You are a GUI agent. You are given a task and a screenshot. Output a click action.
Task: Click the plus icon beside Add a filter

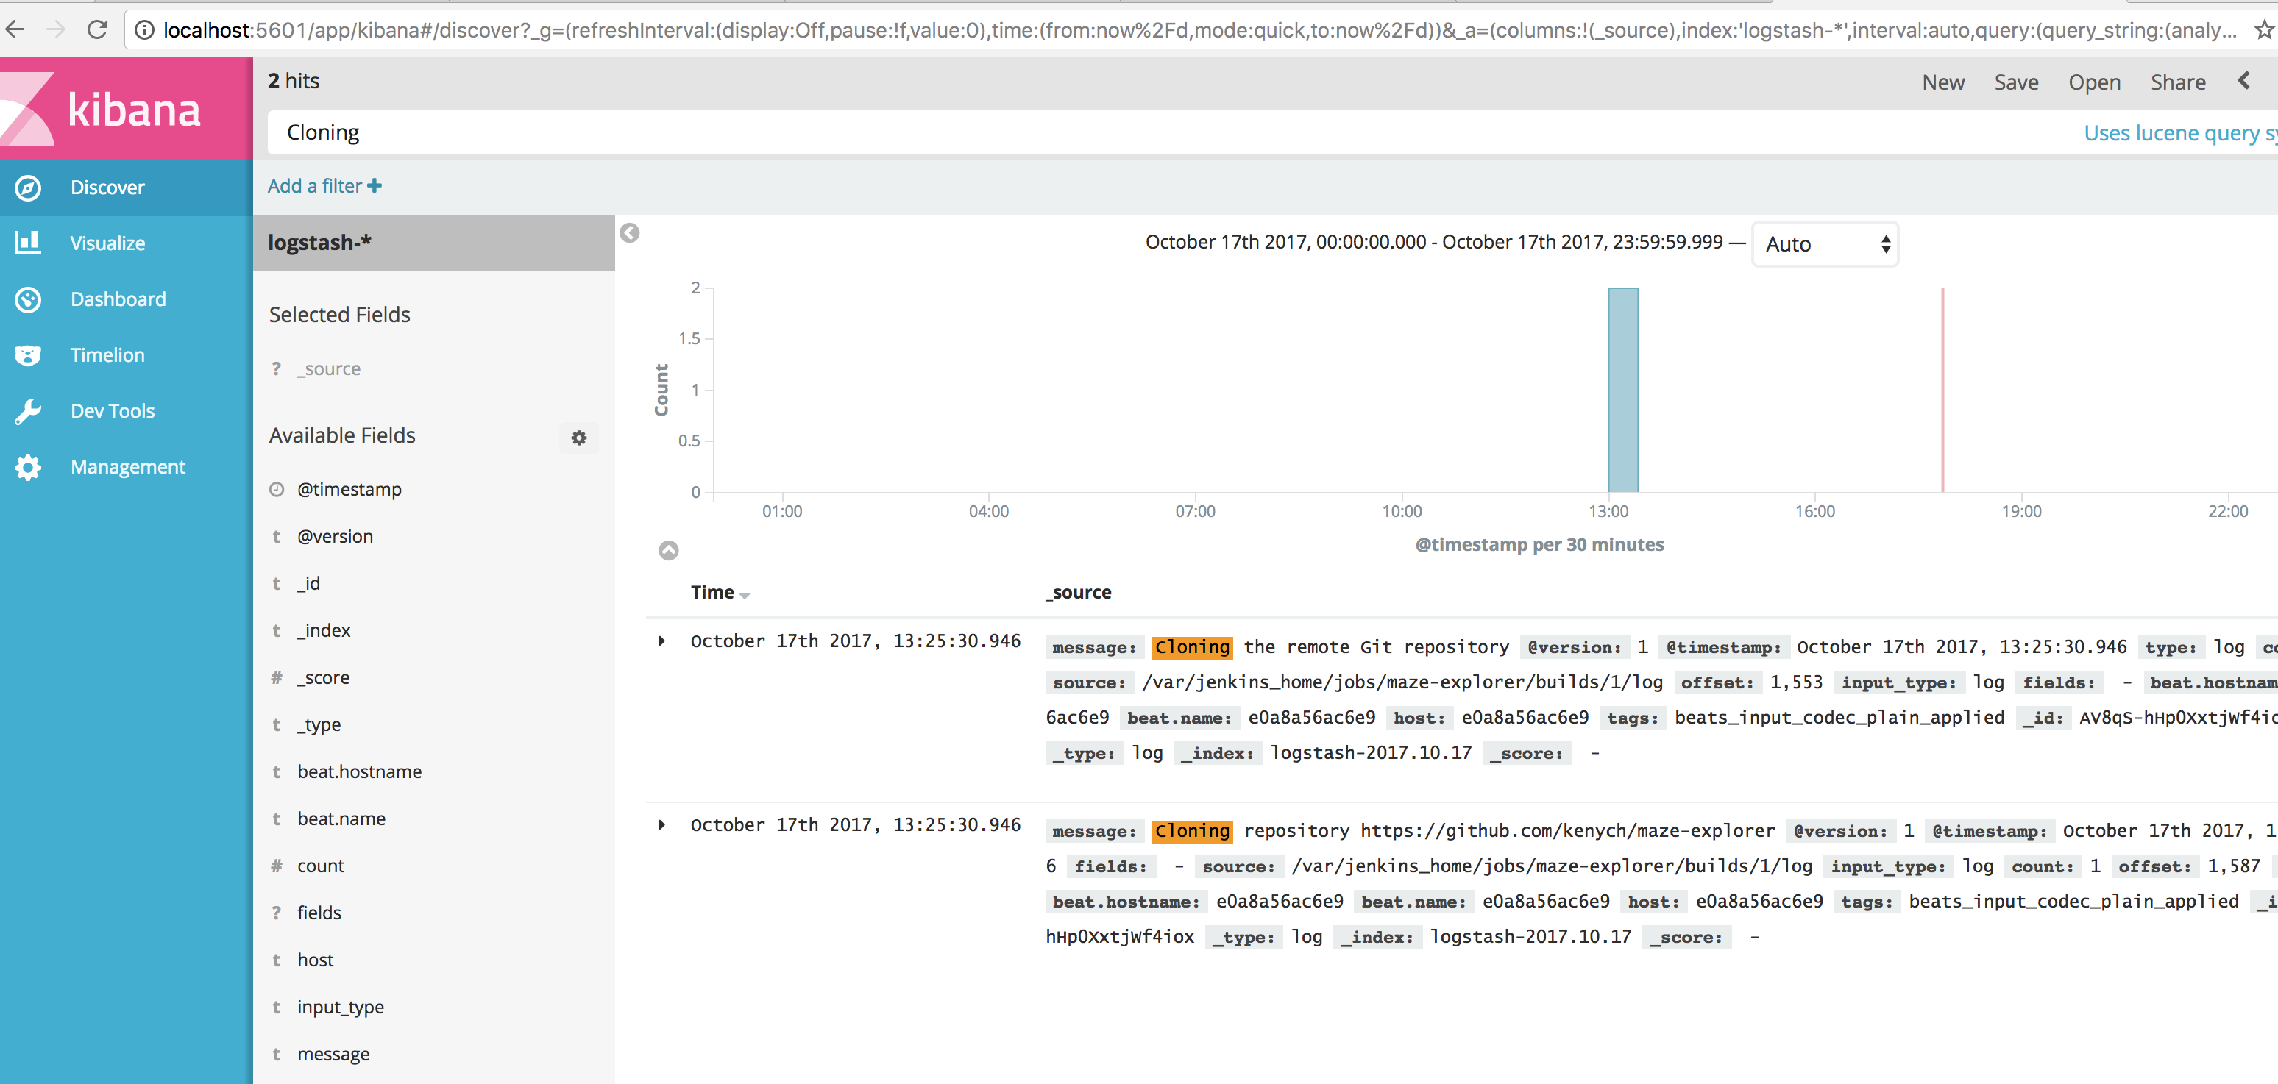[375, 185]
